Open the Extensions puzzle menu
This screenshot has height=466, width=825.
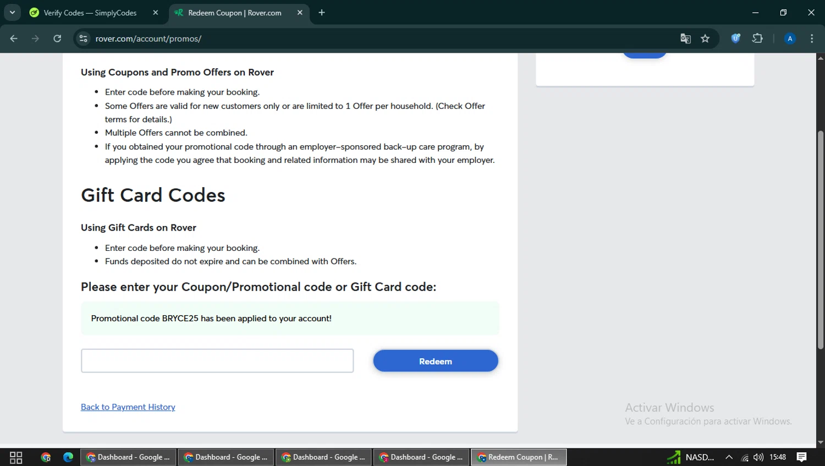tap(757, 39)
